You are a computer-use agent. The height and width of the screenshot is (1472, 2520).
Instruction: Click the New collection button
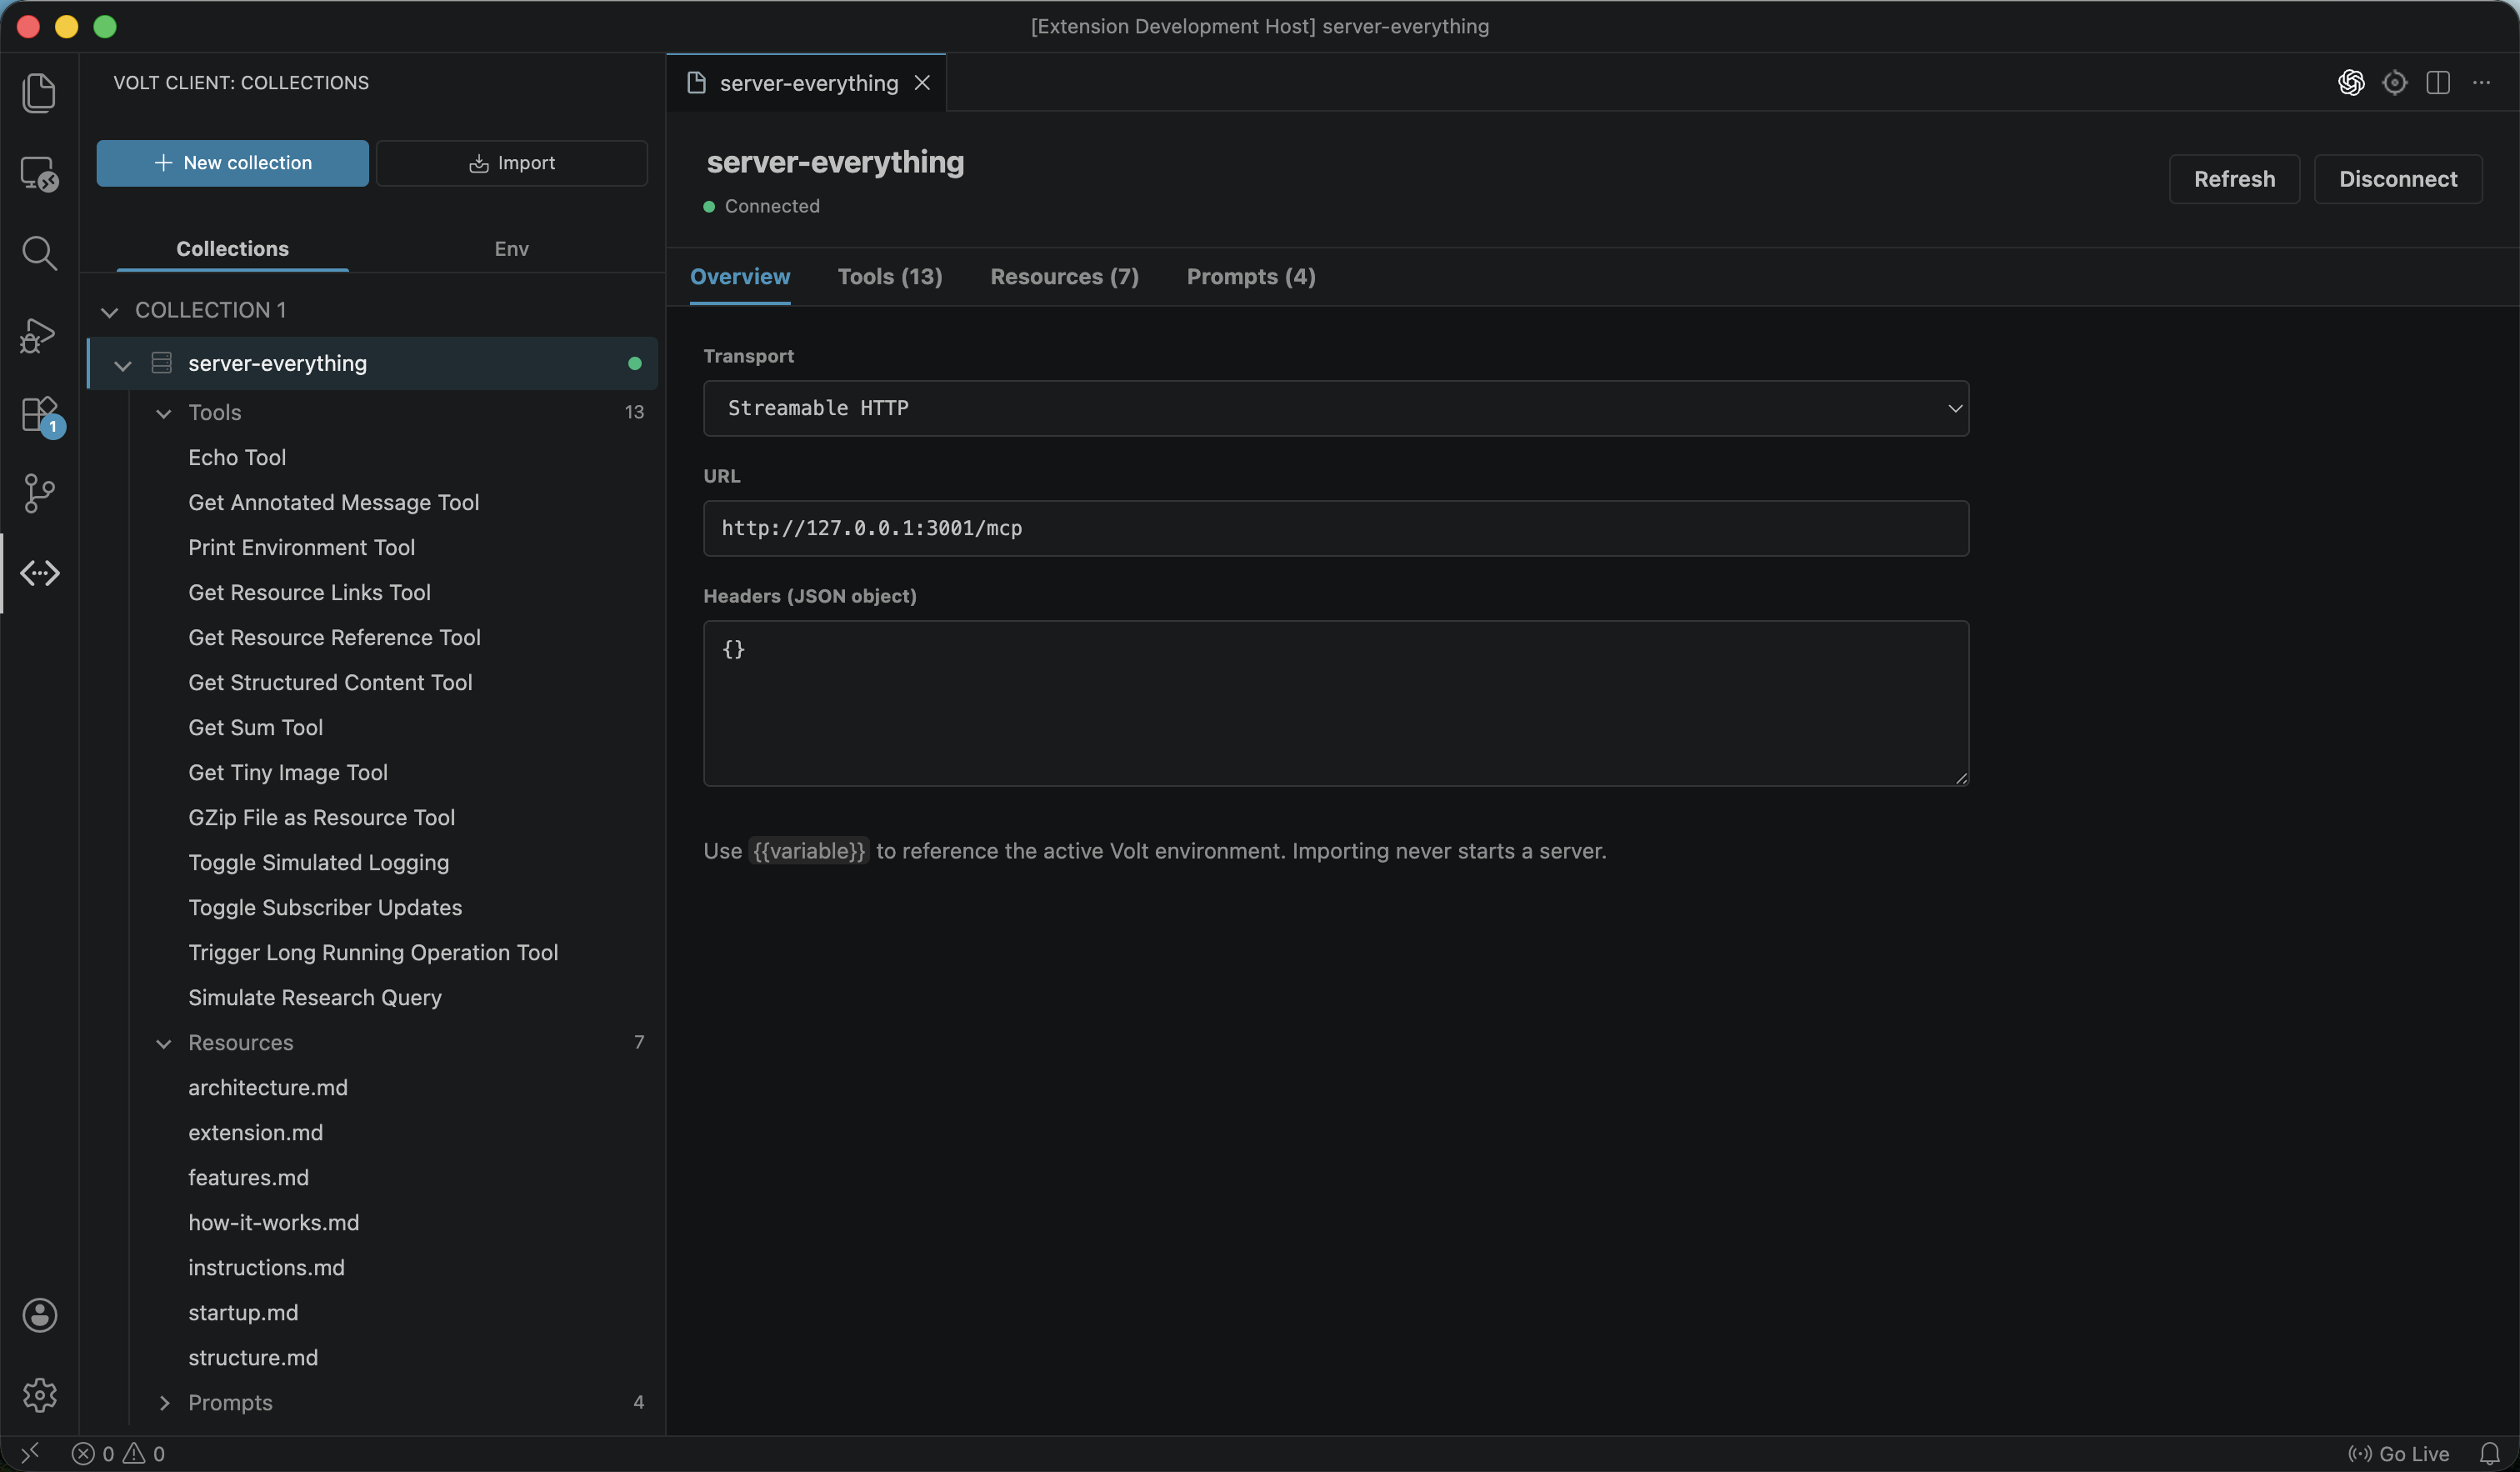(x=232, y=163)
